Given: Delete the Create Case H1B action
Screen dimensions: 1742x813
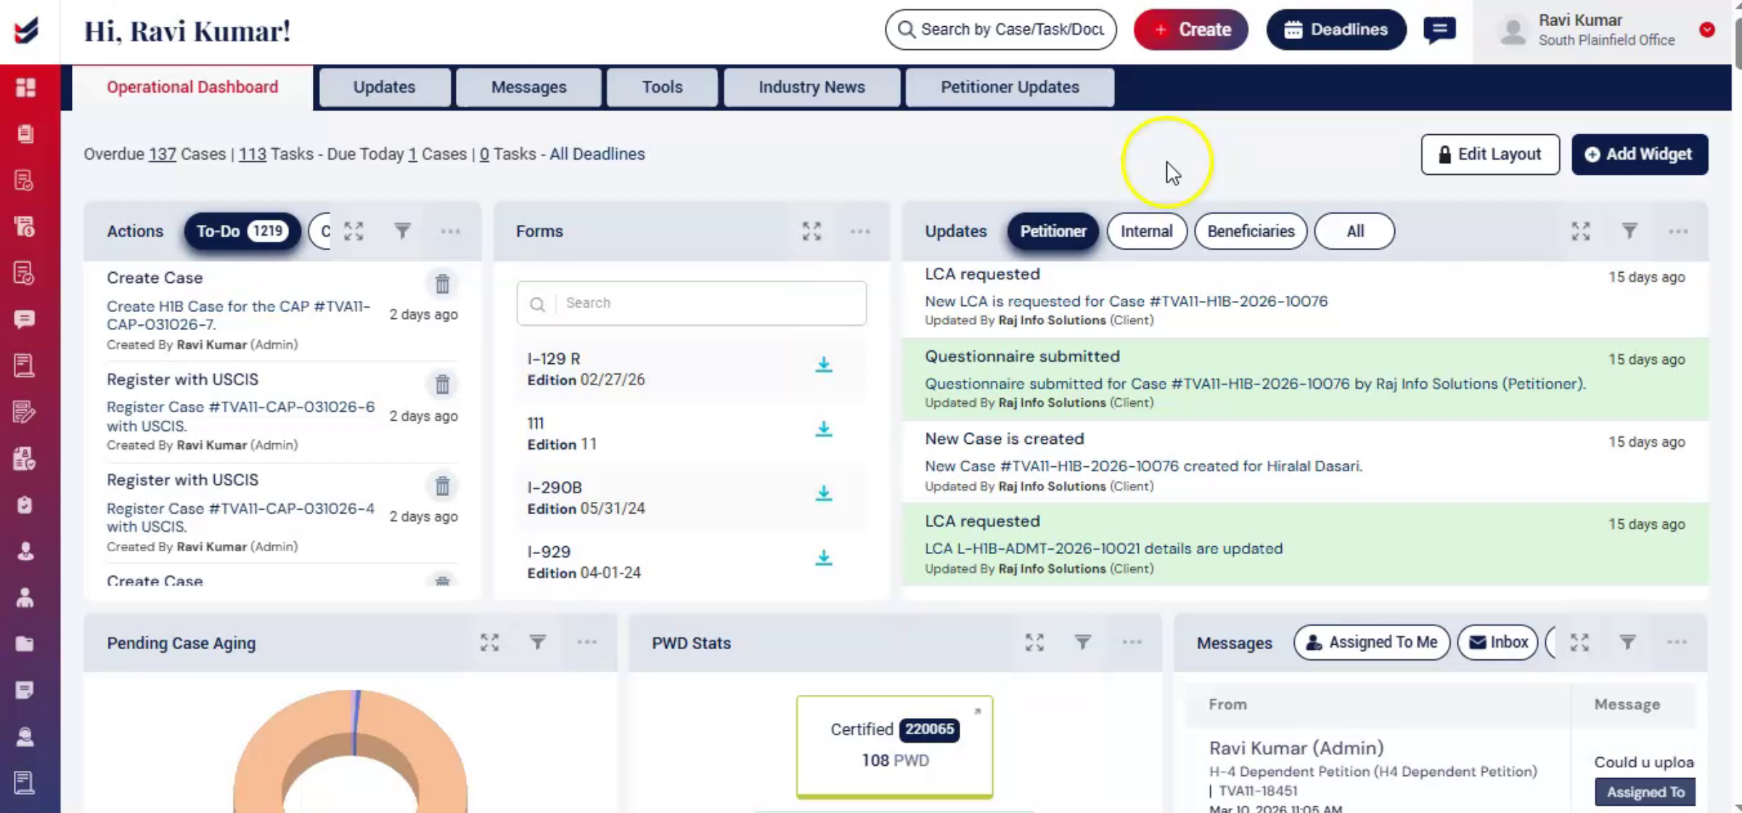Looking at the screenshot, I should pyautogui.click(x=442, y=284).
